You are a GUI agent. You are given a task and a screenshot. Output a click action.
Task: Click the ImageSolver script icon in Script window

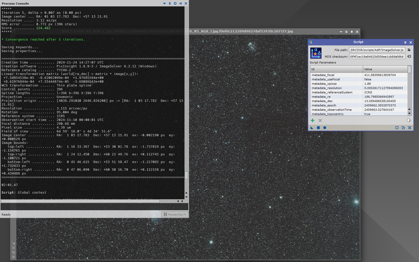tap(316, 53)
